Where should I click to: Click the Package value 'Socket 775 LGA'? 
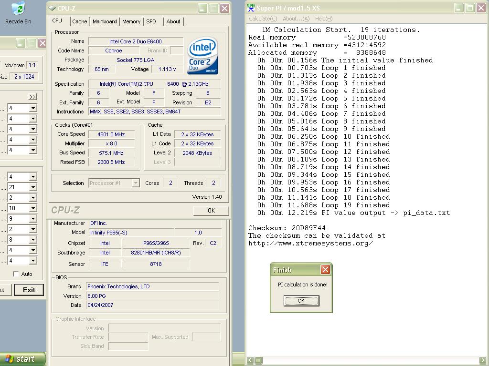click(x=136, y=60)
